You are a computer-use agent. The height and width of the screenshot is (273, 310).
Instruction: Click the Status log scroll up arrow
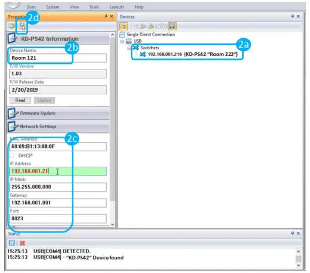(298, 251)
